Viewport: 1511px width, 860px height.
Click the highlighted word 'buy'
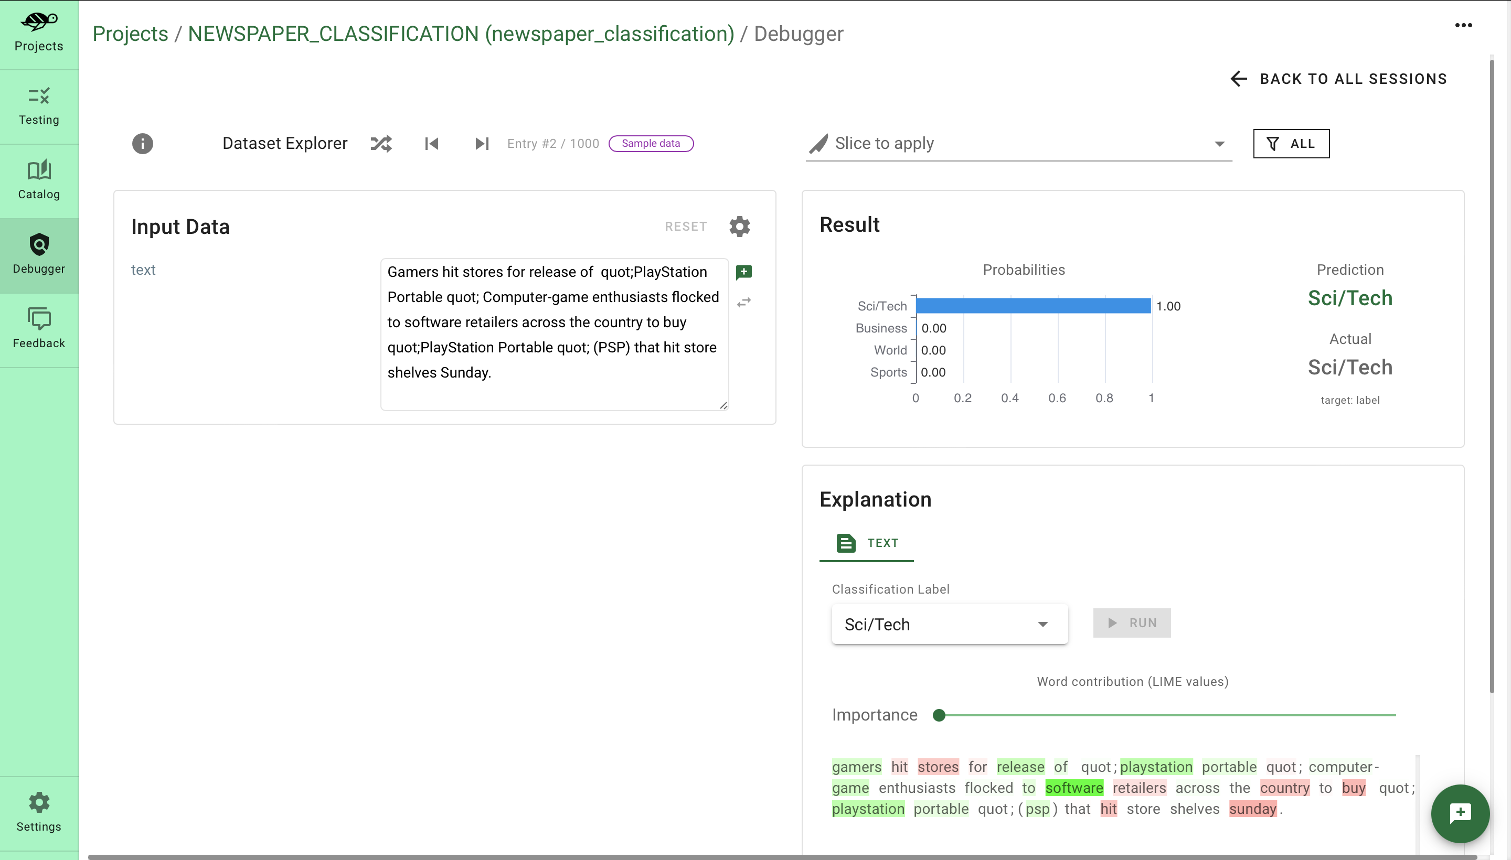coord(1353,788)
